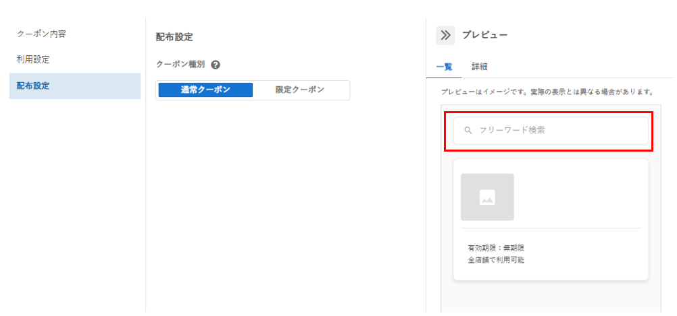This screenshot has width=677, height=316.
Task: Go to 利用設定 in the sidebar
Action: click(33, 60)
